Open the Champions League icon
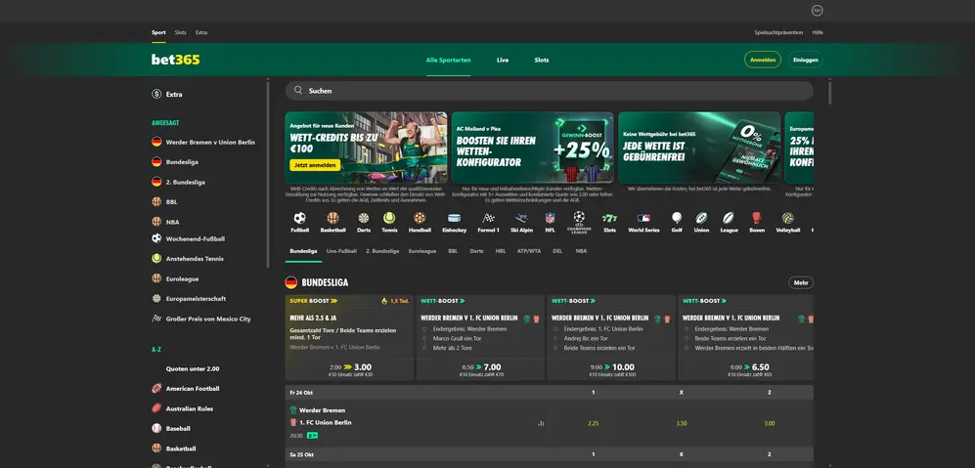 [x=579, y=222]
